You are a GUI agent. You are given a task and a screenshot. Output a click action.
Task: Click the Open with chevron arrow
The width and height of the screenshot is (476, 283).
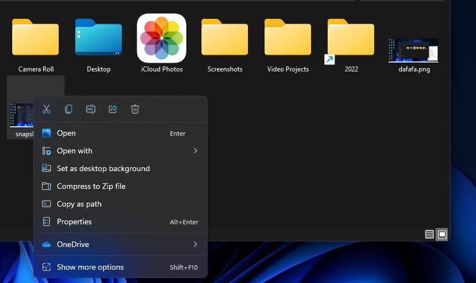195,151
